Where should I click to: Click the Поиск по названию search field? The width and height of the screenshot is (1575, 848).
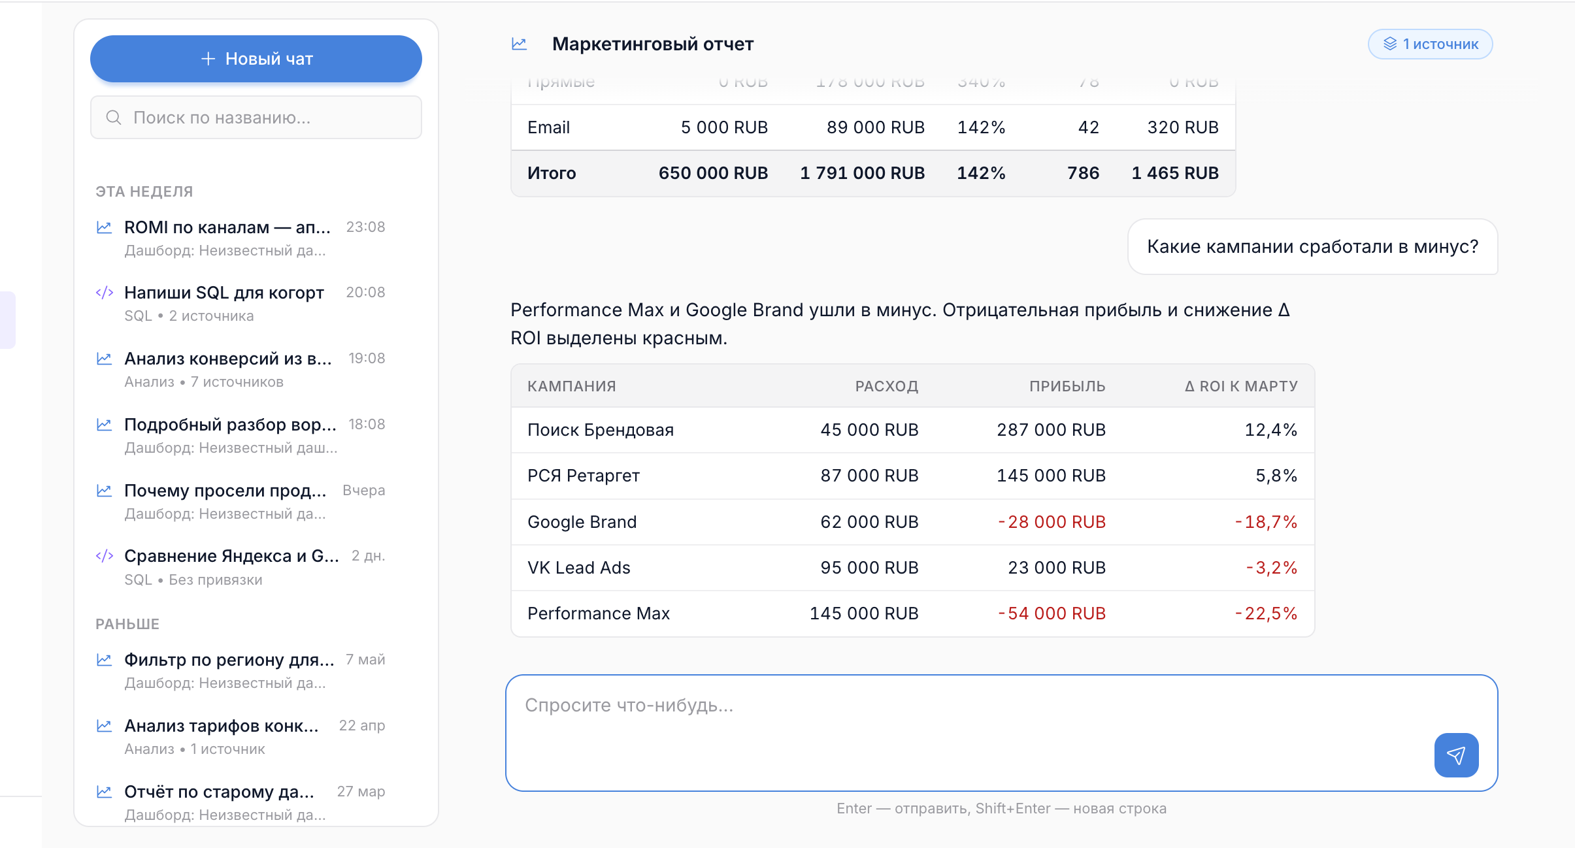(256, 118)
